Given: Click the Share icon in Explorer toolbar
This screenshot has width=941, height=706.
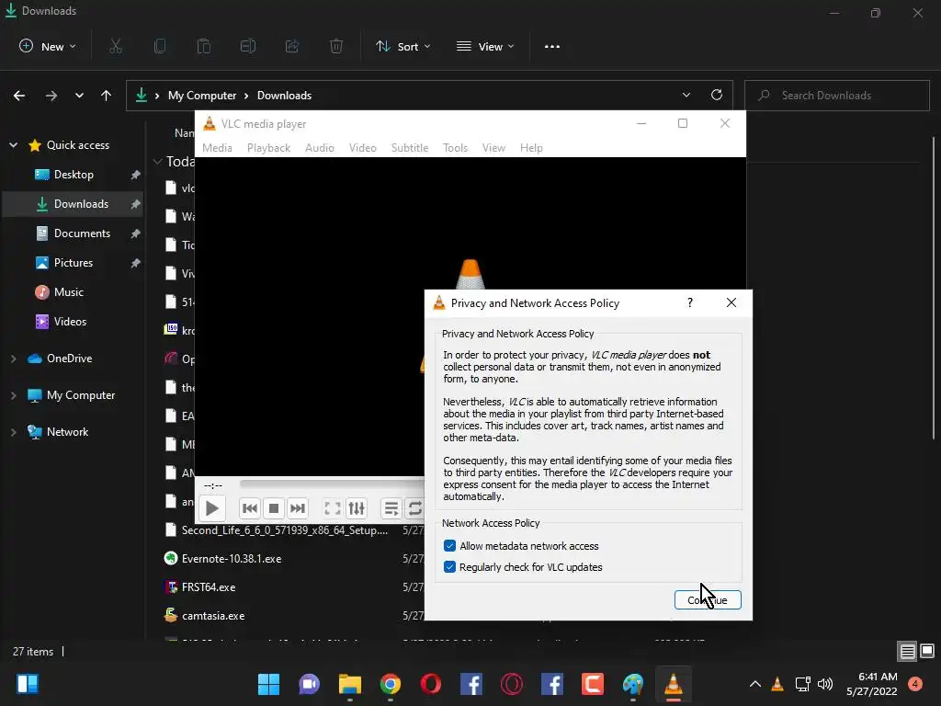Looking at the screenshot, I should tap(292, 46).
